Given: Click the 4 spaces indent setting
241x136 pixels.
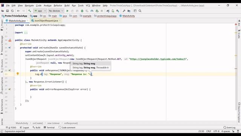Looking at the screenshot, I should pos(226,131).
